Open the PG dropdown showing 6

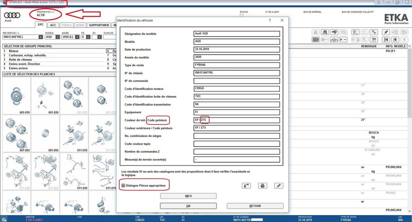click(88, 37)
